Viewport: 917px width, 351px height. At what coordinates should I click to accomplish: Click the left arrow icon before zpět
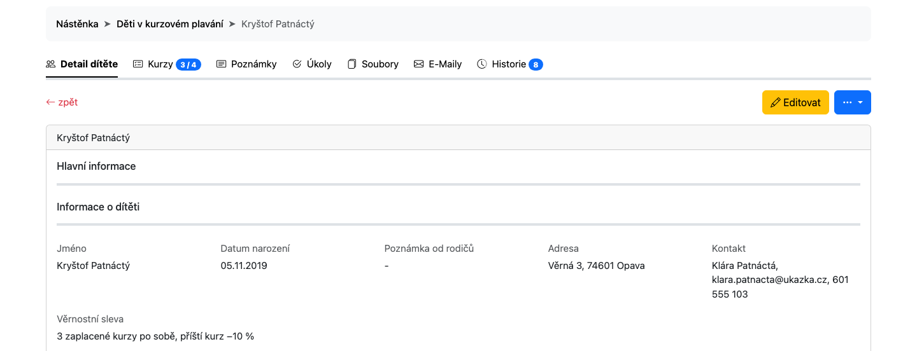pos(50,102)
